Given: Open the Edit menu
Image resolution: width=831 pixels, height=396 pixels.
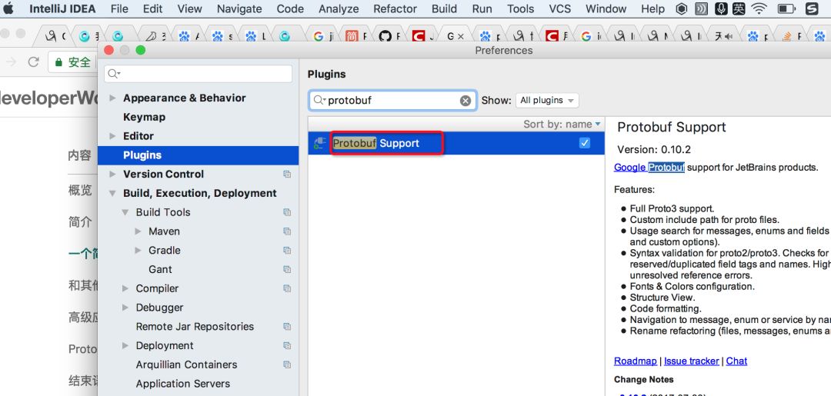Looking at the screenshot, I should pos(152,9).
